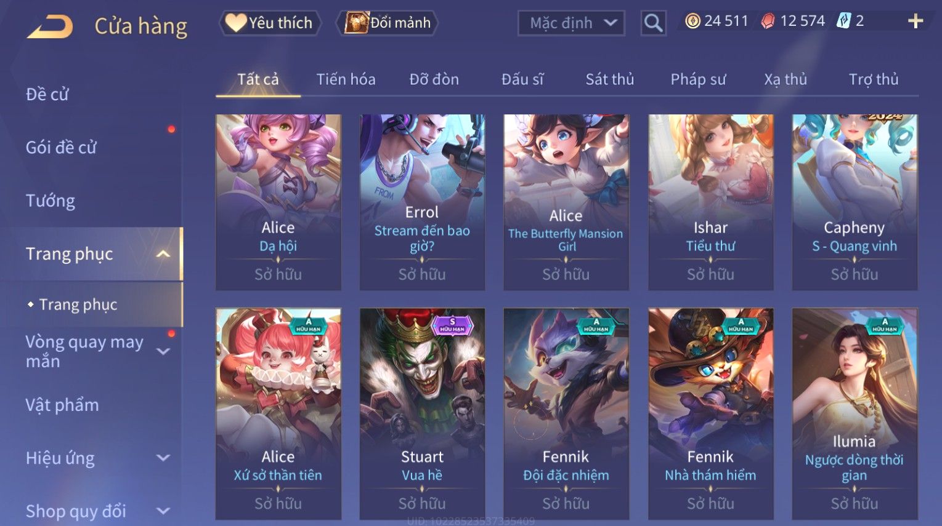Switch to the Sát thủ tab
The image size is (942, 526).
click(x=609, y=79)
